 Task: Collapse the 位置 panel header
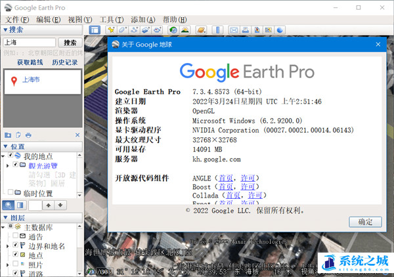coord(41,146)
